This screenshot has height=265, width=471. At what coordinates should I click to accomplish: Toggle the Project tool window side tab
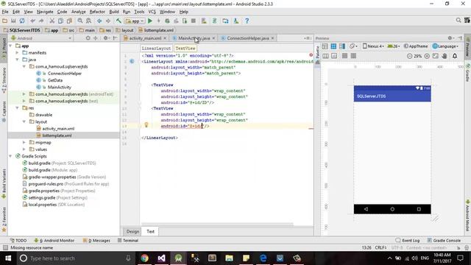[4, 48]
